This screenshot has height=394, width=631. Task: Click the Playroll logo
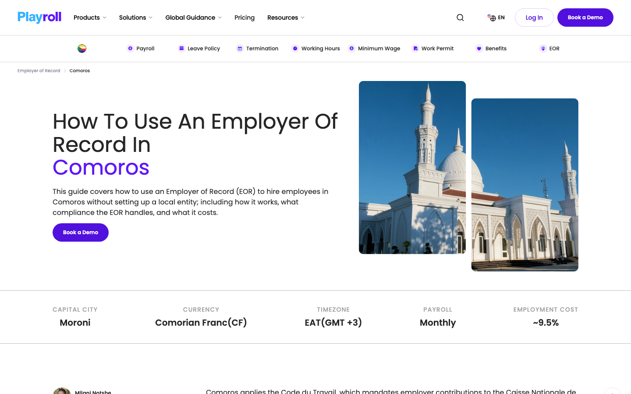coord(39,18)
